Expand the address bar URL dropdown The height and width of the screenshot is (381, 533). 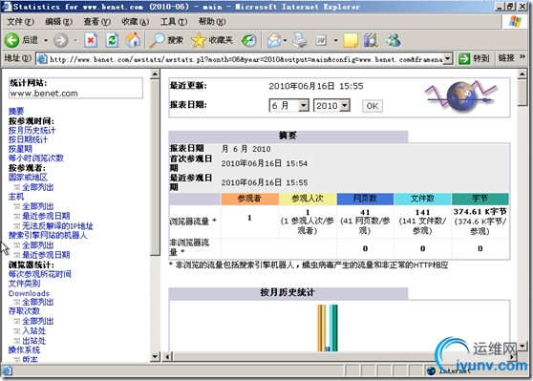tap(448, 59)
